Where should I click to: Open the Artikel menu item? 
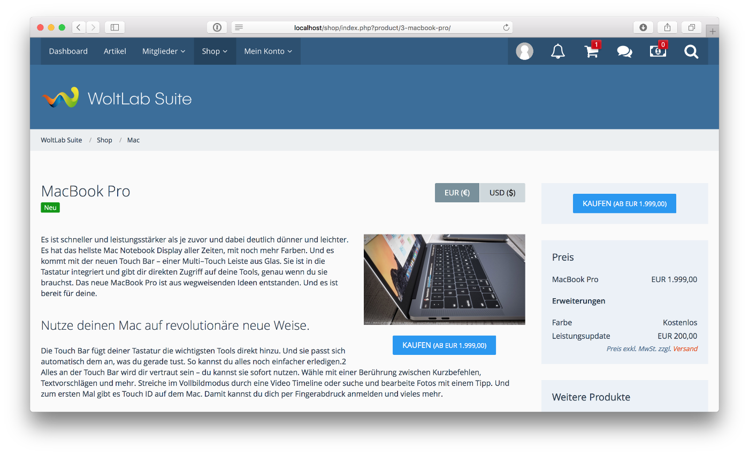click(115, 51)
